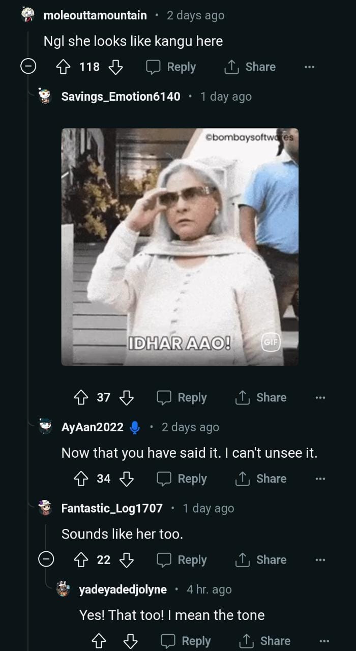Open more options for moleouttamountain's comment
This screenshot has width=356, height=651.
pyautogui.click(x=309, y=67)
